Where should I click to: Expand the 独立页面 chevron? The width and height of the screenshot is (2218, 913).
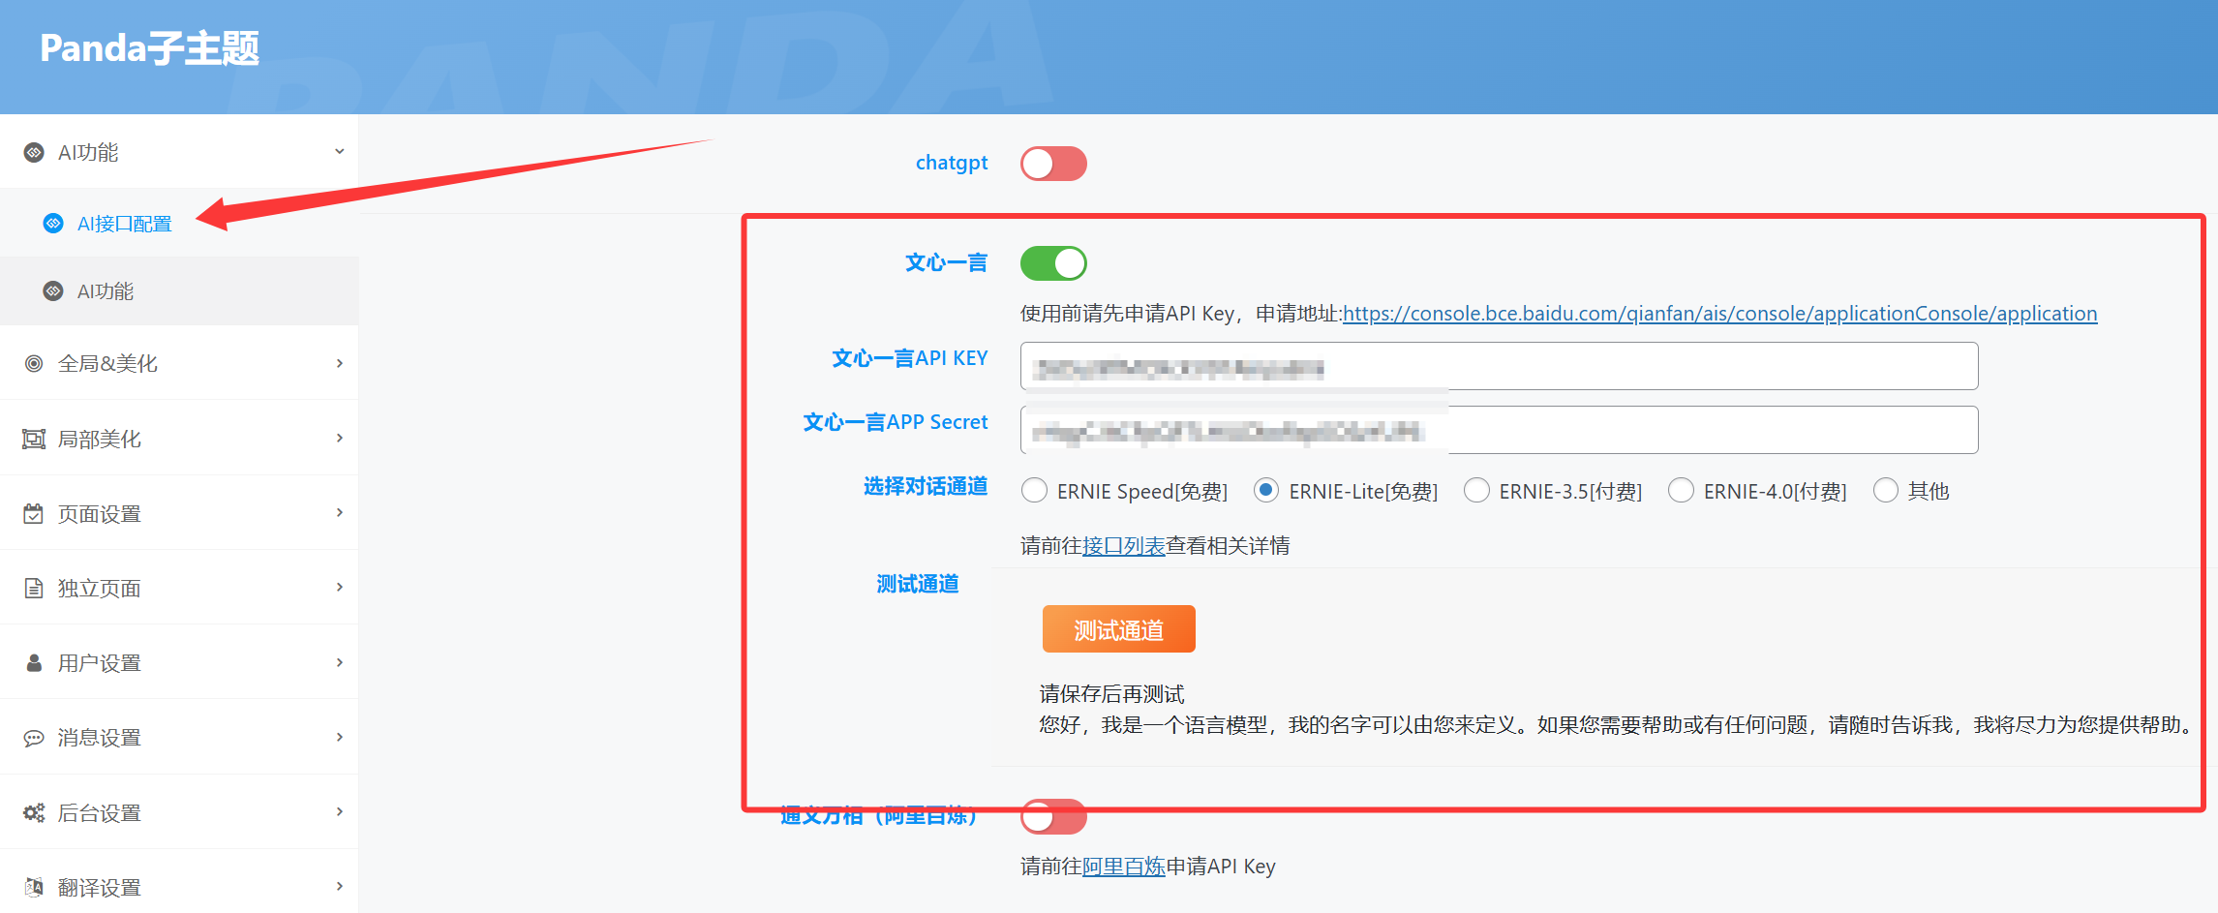(x=339, y=587)
